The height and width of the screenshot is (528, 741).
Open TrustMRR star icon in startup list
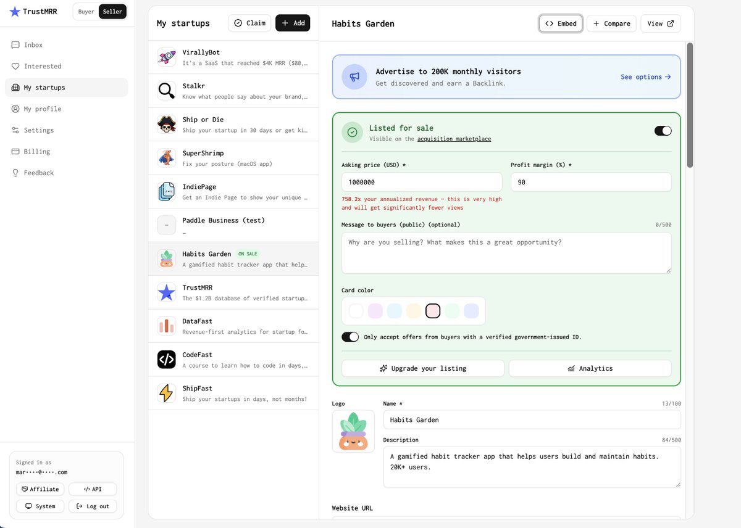coord(166,293)
